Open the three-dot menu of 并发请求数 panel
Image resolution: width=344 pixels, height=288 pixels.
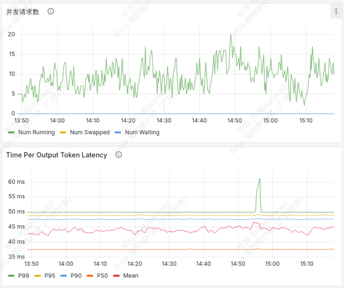pos(336,11)
